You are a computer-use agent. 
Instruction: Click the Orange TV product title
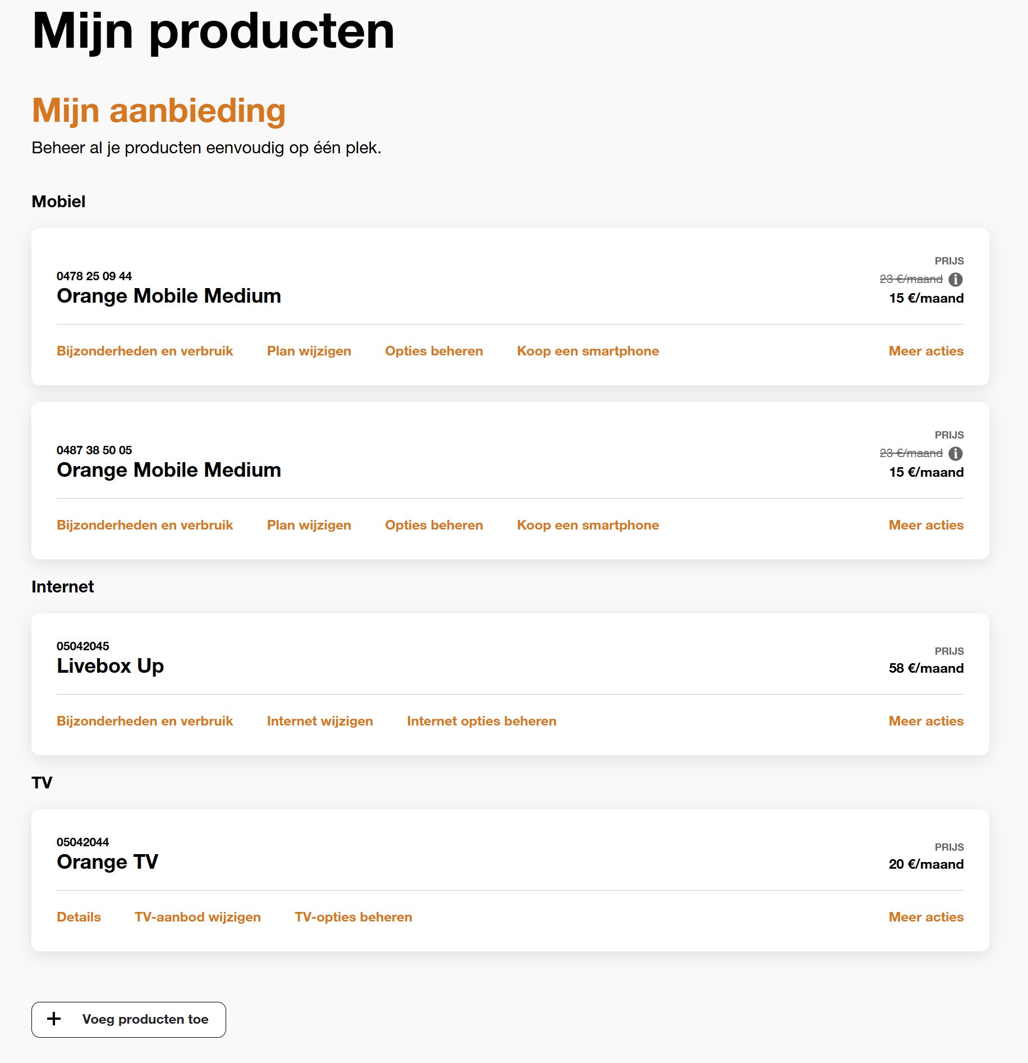click(x=107, y=862)
